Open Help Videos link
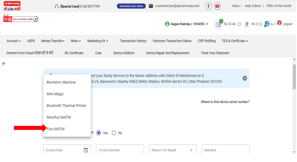This screenshot has width=297, height=162. tap(253, 6)
